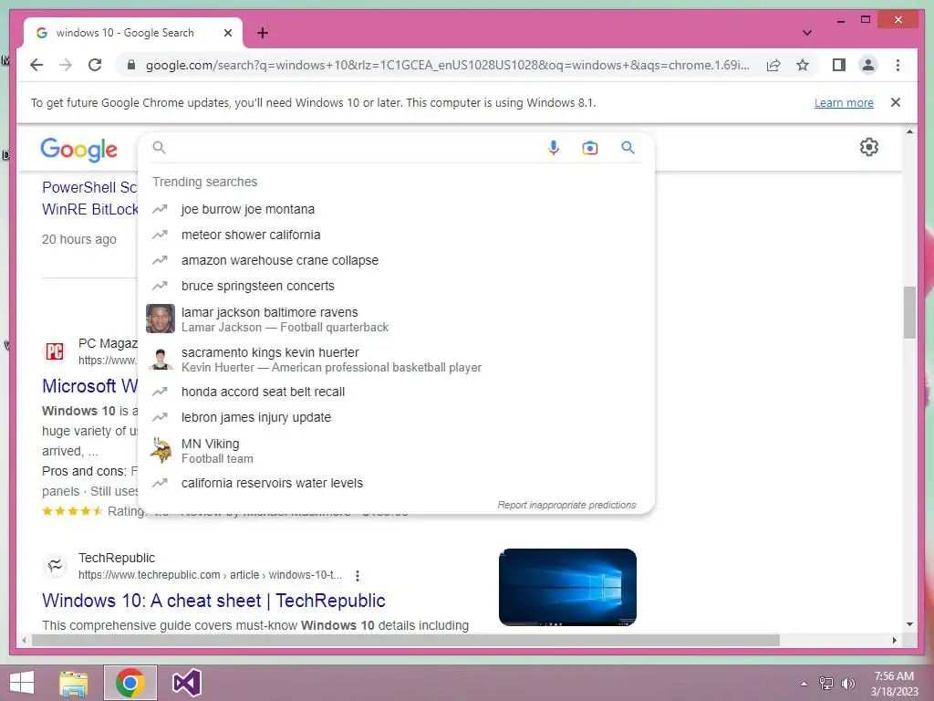Viewport: 934px width, 701px height.
Task: Select suggestion california reservoirs water levels
Action: (396, 483)
